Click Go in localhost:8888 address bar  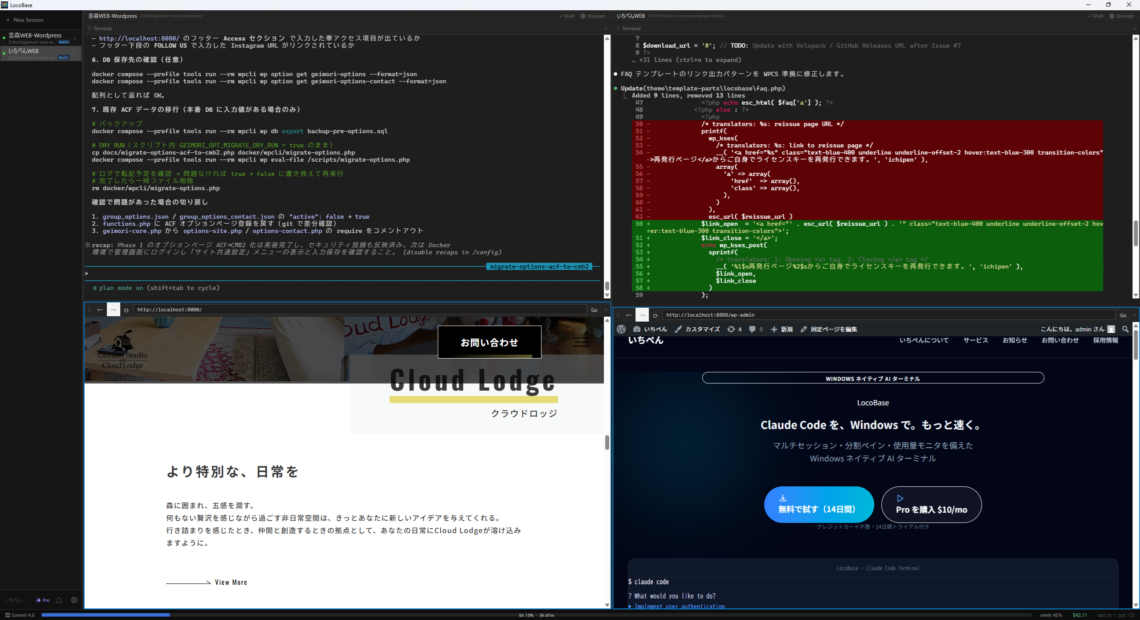pyautogui.click(x=1123, y=315)
